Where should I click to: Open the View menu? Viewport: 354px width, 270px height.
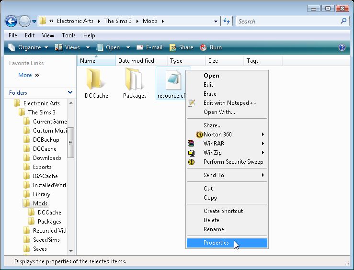48,35
